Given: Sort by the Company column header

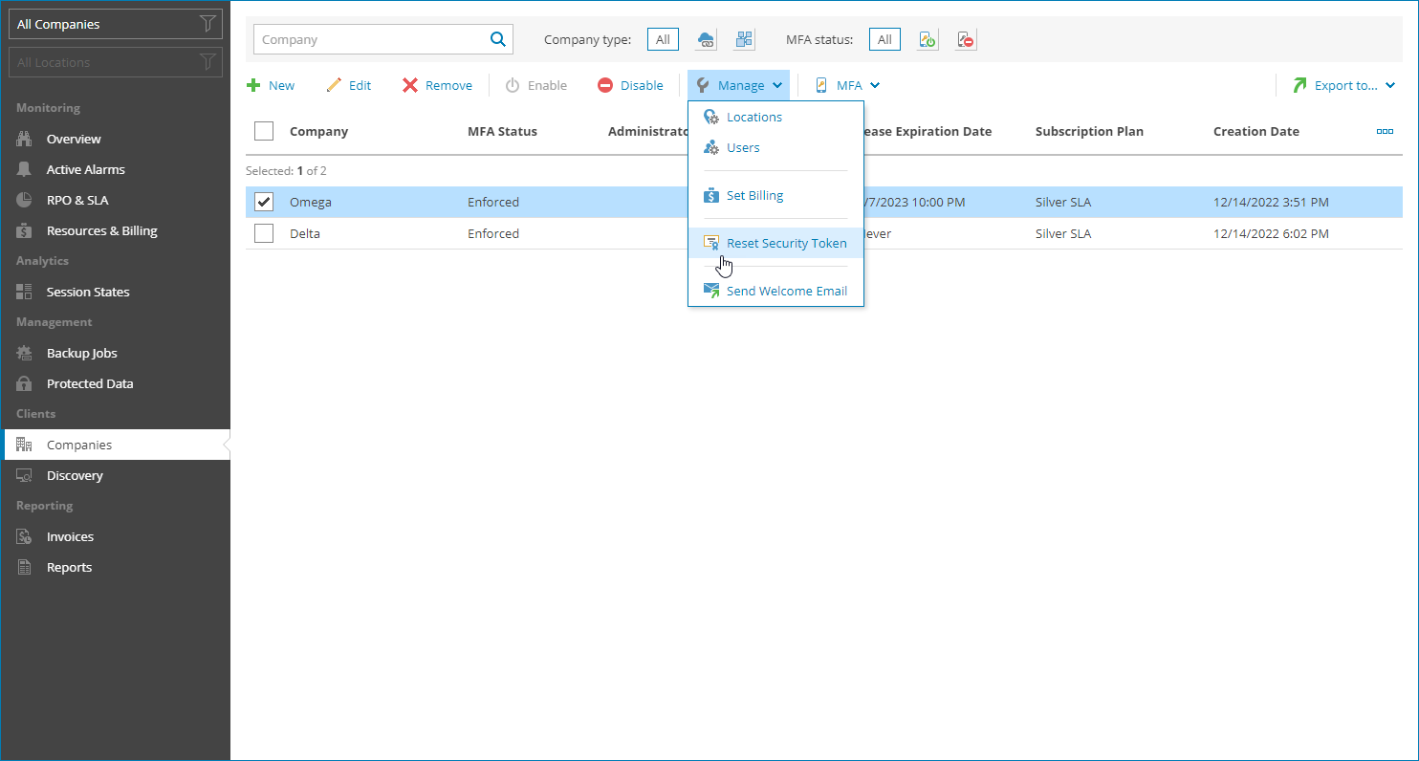Looking at the screenshot, I should click(x=318, y=131).
